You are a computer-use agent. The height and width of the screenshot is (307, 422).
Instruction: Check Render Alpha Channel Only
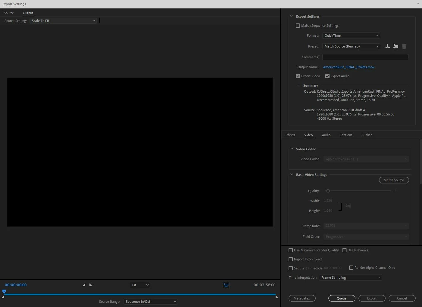click(351, 268)
